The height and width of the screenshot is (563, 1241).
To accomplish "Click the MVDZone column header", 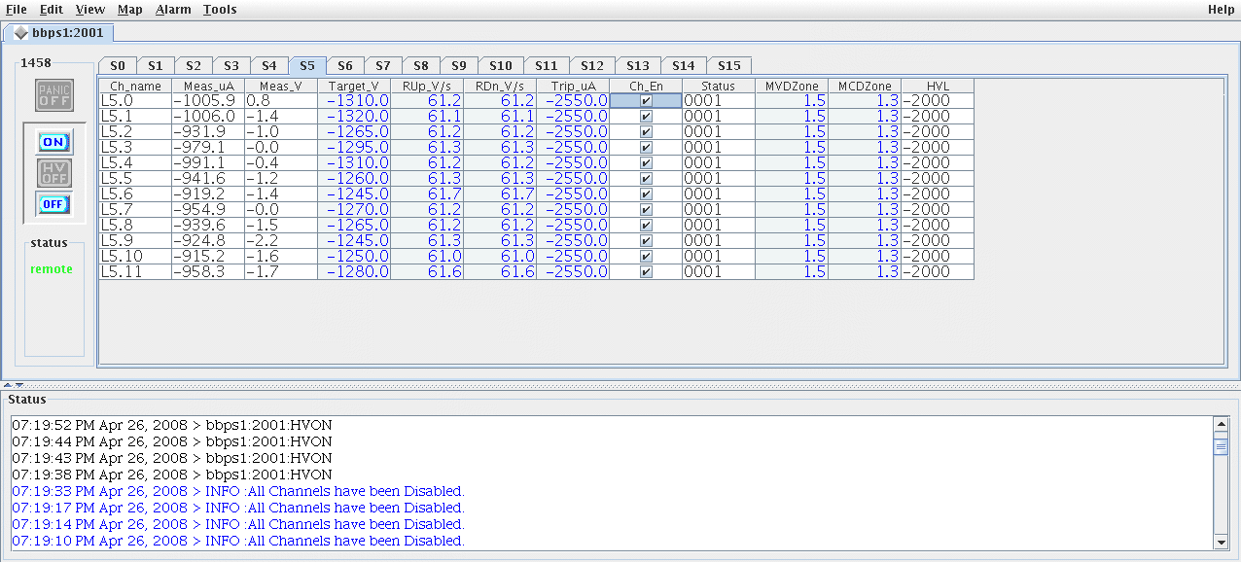I will (x=792, y=87).
